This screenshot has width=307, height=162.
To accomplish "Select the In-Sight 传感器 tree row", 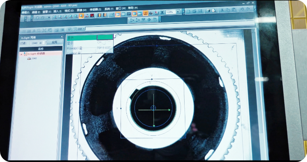I will [41, 54].
